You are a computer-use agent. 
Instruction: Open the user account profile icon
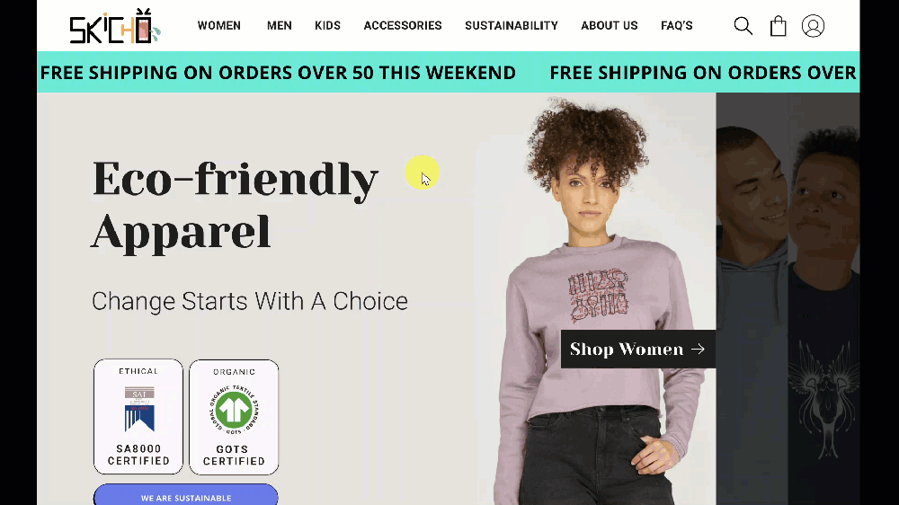coord(813,26)
